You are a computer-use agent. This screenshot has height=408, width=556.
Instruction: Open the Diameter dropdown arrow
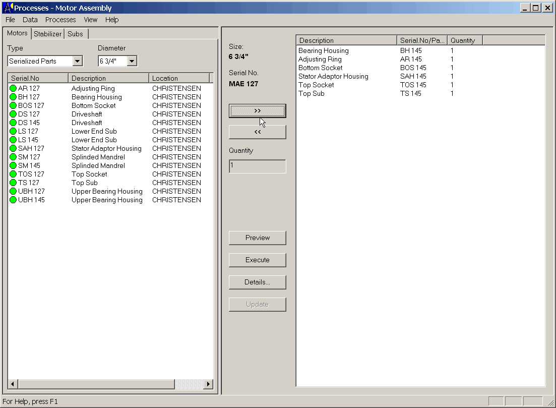click(x=132, y=61)
